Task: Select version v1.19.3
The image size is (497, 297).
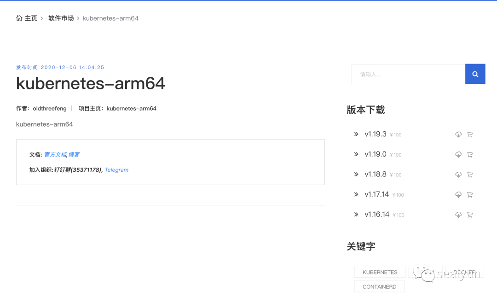Action: [x=376, y=134]
